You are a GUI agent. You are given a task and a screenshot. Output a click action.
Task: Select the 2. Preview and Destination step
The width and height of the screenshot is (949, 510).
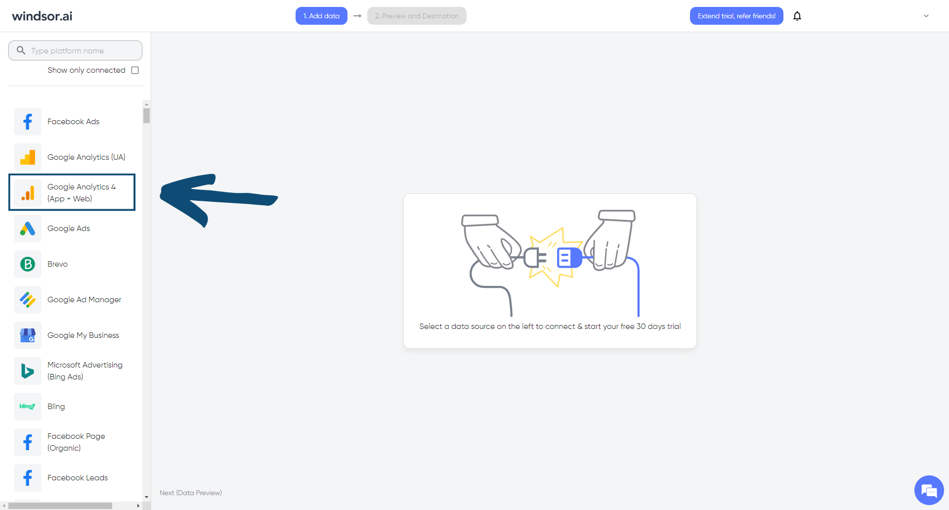[x=417, y=16]
